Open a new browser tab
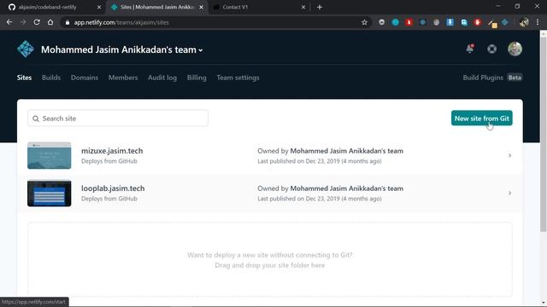This screenshot has height=307, width=547. pos(320,7)
